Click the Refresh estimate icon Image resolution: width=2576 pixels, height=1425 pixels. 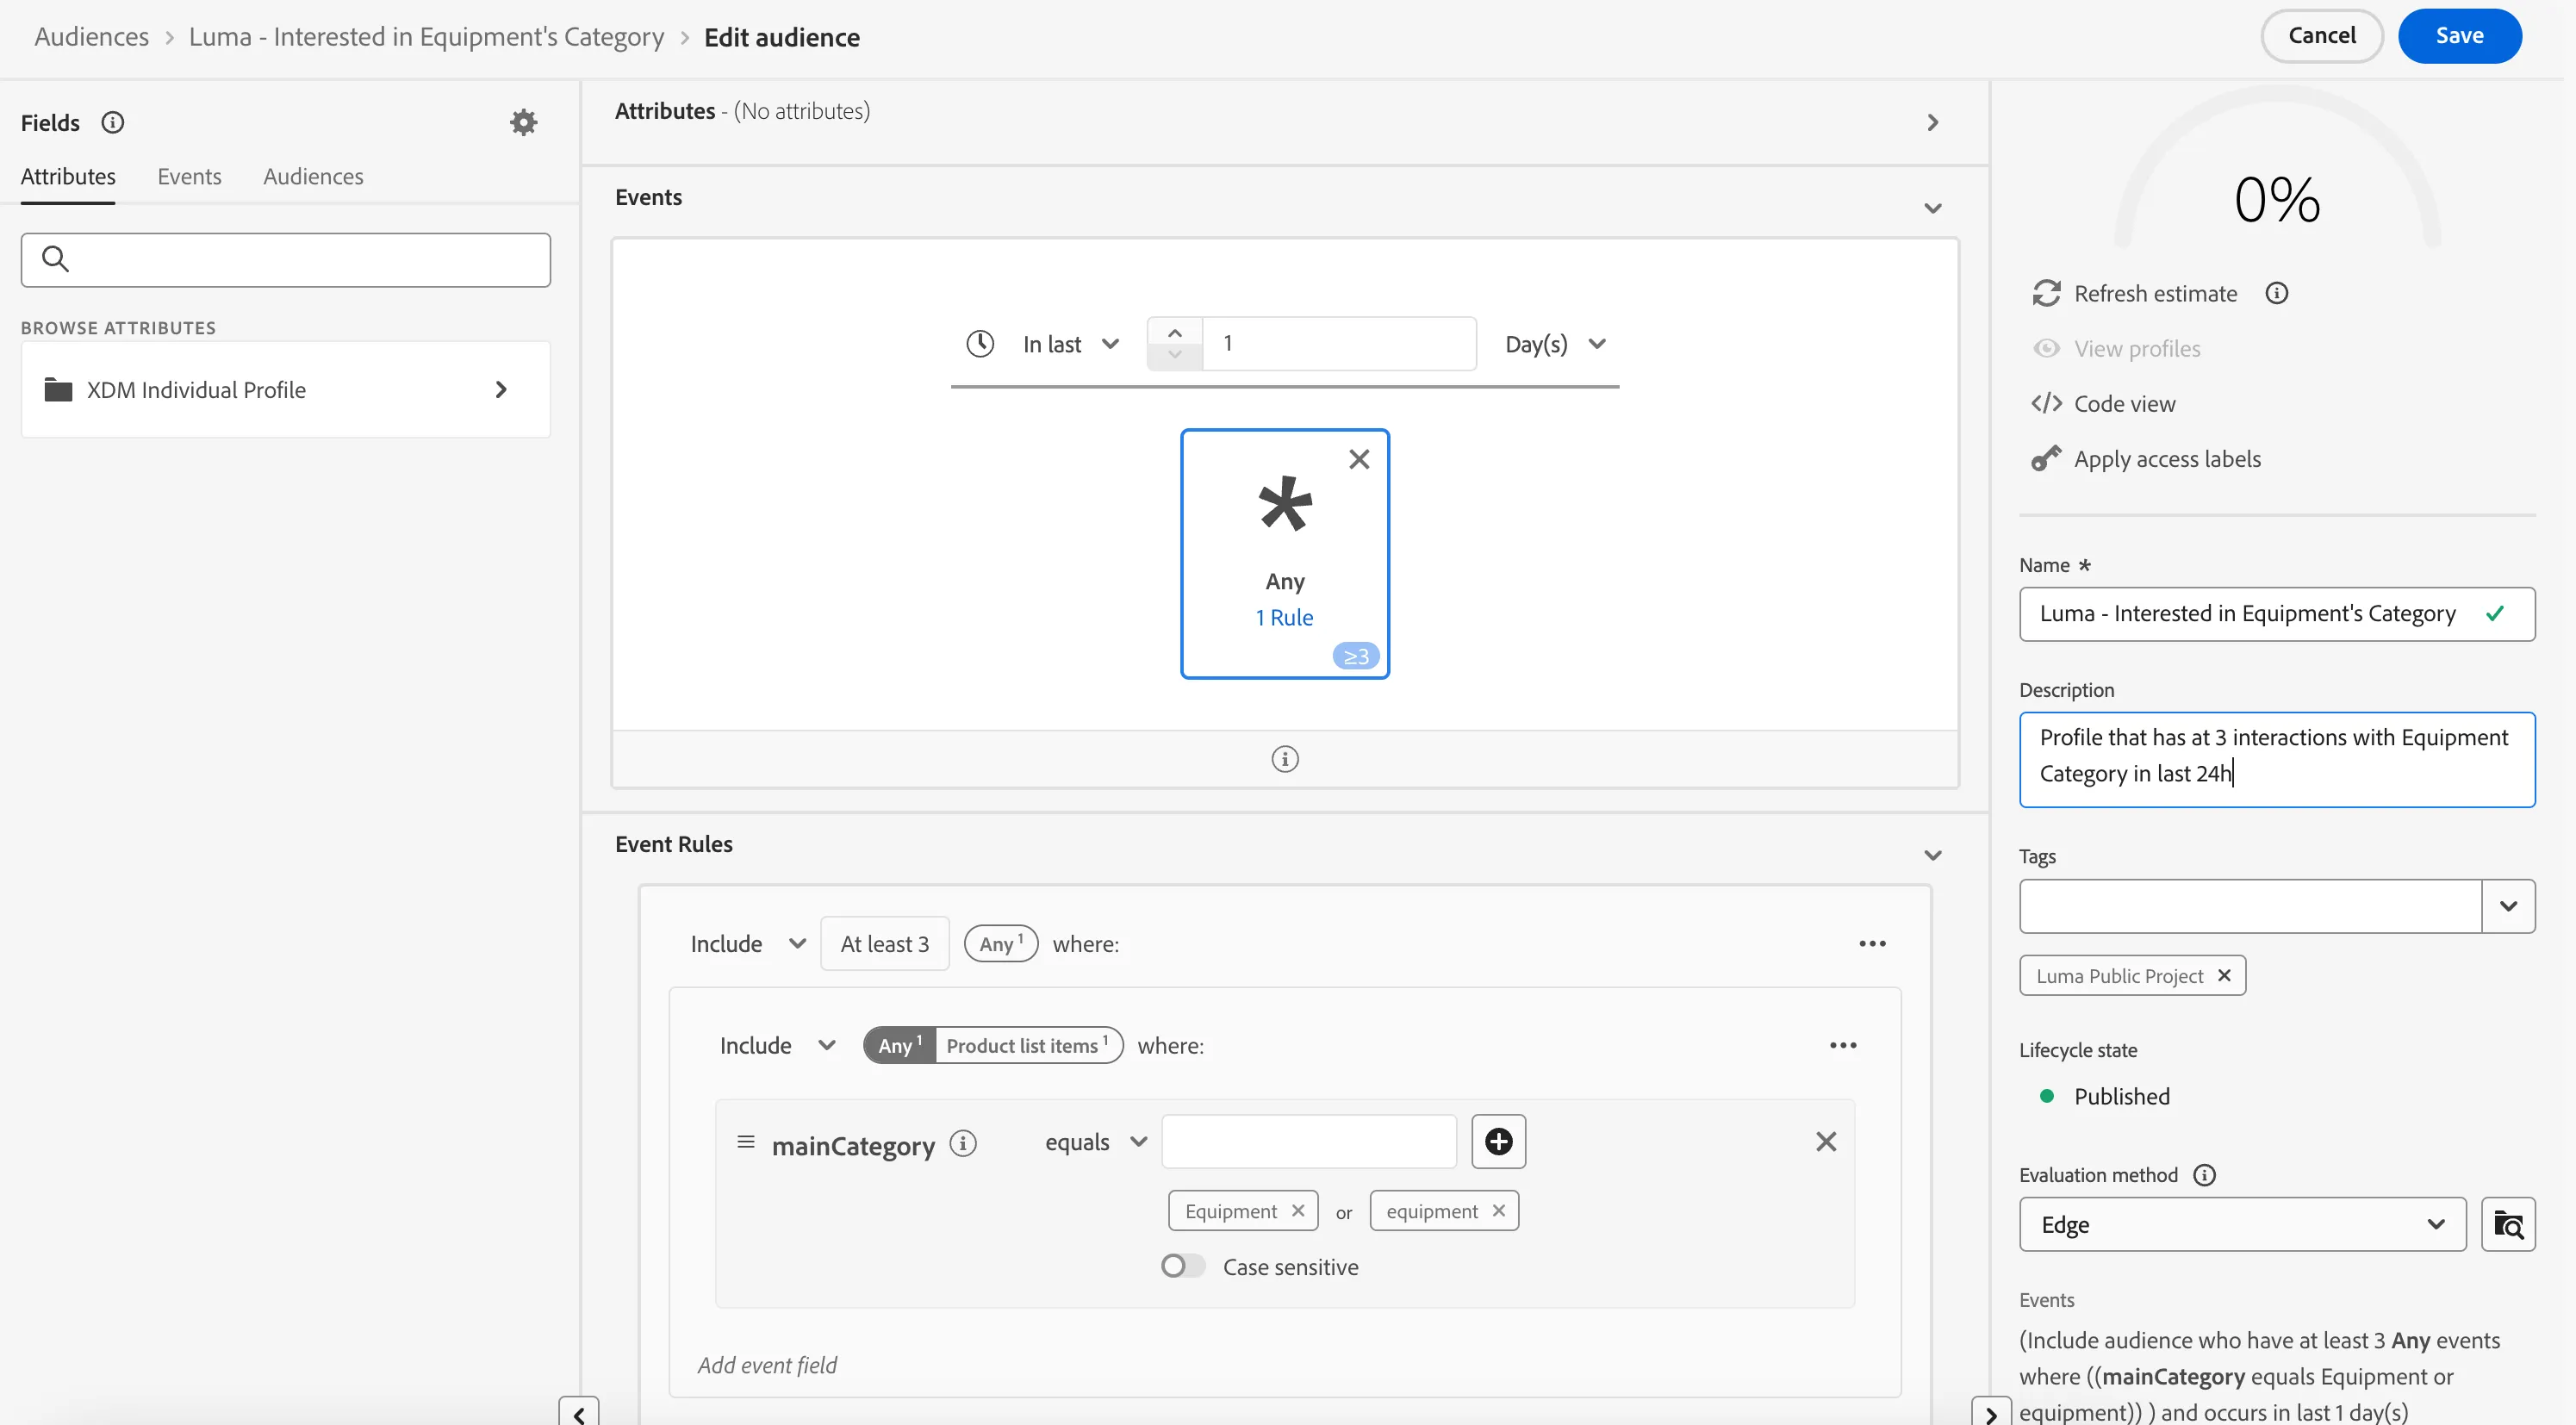(2046, 293)
